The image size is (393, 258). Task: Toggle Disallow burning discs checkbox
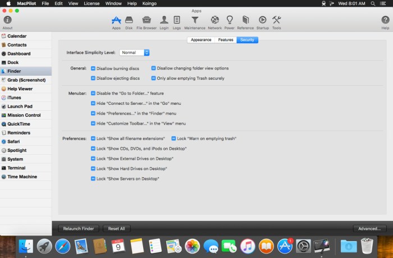click(93, 68)
